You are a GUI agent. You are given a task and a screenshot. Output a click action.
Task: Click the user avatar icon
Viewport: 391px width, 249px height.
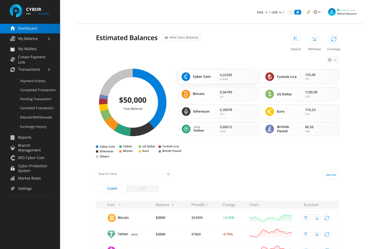point(332,12)
